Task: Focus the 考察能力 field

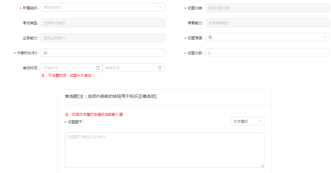Action: 267,23
